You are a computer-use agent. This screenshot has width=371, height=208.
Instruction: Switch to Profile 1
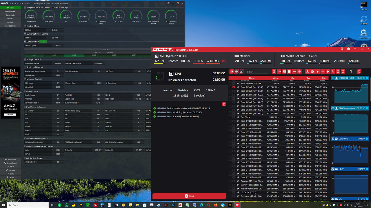click(10, 18)
